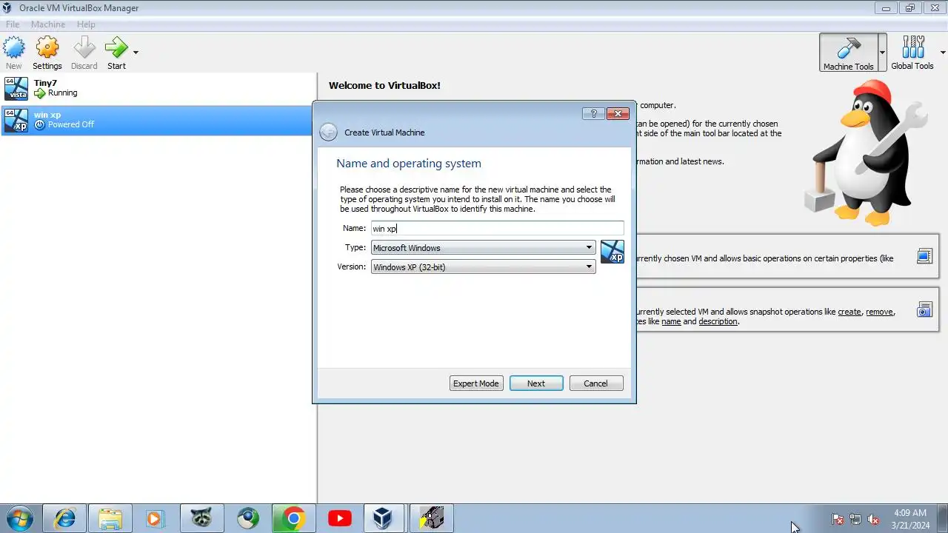Launch Internet Explorer from taskbar
Image resolution: width=948 pixels, height=533 pixels.
click(x=65, y=518)
